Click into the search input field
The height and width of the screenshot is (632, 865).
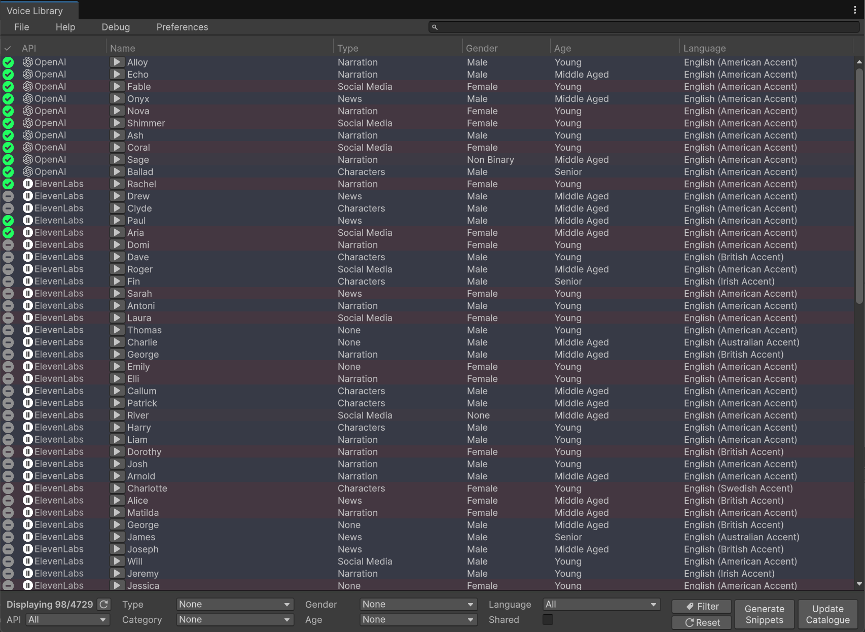(644, 27)
